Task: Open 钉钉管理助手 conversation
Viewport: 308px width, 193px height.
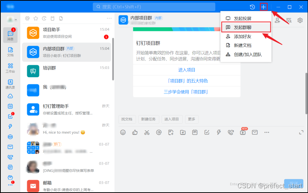Action: coord(66,110)
